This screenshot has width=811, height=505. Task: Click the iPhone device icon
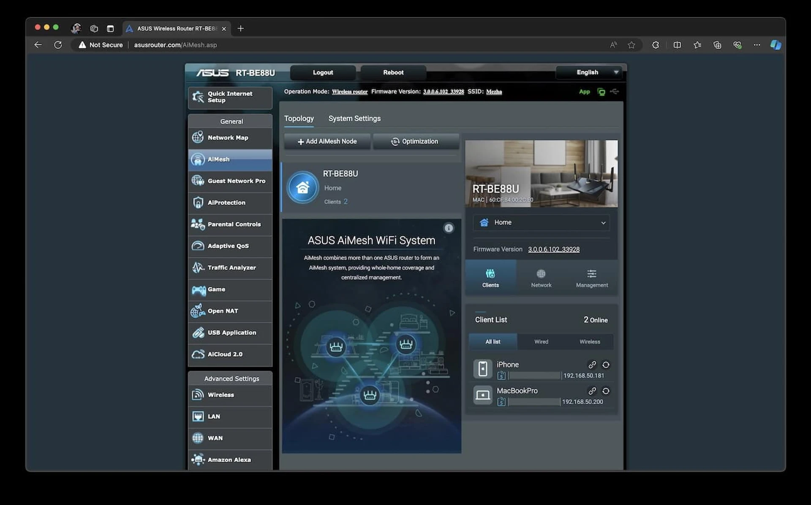click(483, 369)
